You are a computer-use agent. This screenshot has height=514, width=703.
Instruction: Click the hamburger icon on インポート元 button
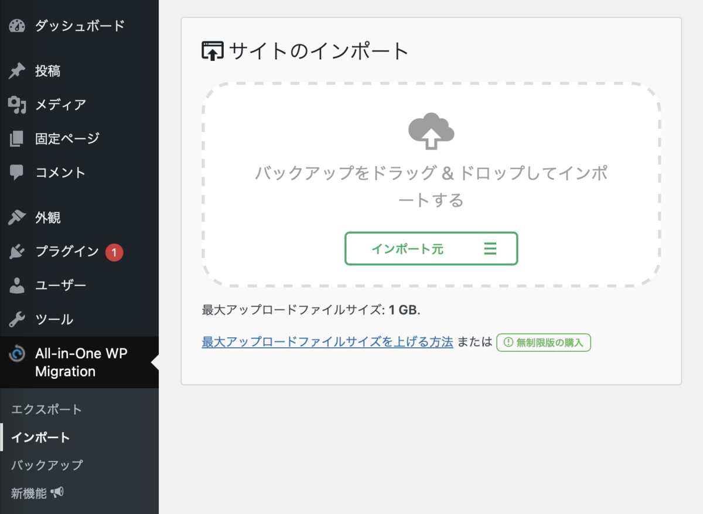click(490, 249)
